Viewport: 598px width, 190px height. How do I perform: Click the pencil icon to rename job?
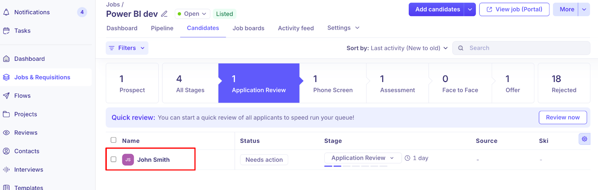(164, 14)
